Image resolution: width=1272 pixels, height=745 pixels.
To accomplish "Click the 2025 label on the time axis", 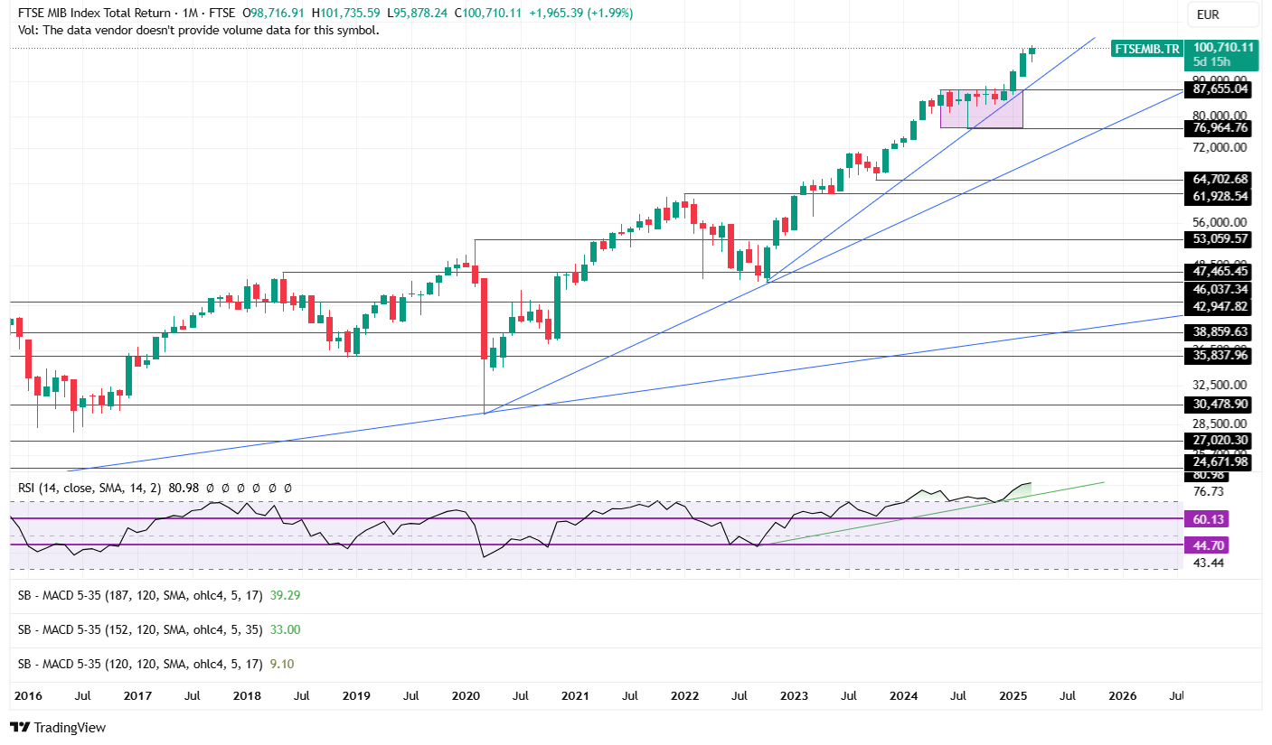I will tap(1013, 696).
